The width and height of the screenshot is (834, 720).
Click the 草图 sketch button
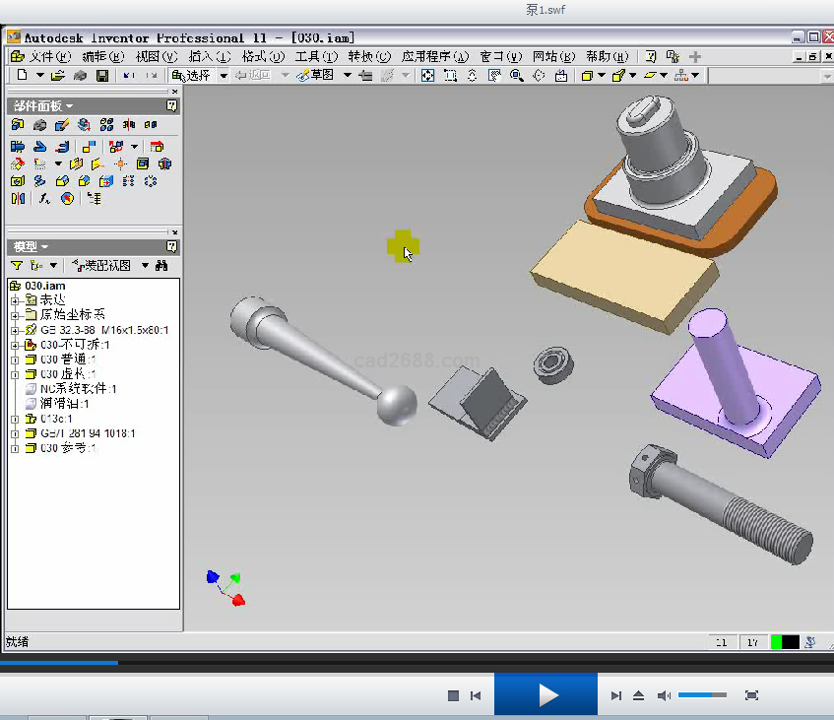tap(316, 75)
